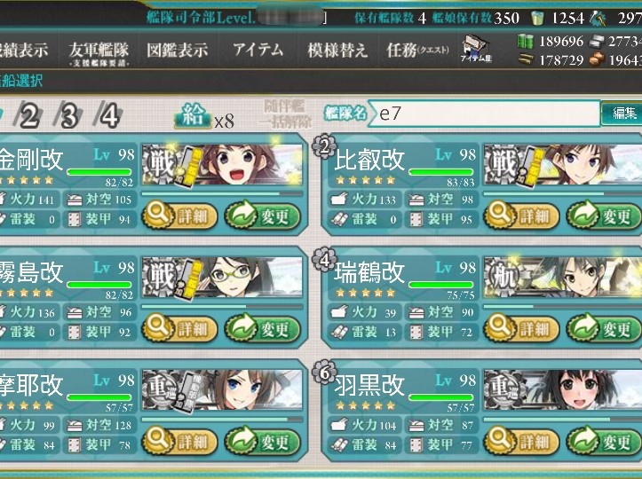642x479 pixels.
Task: Click the 給 supply ship icon
Action: click(x=194, y=116)
